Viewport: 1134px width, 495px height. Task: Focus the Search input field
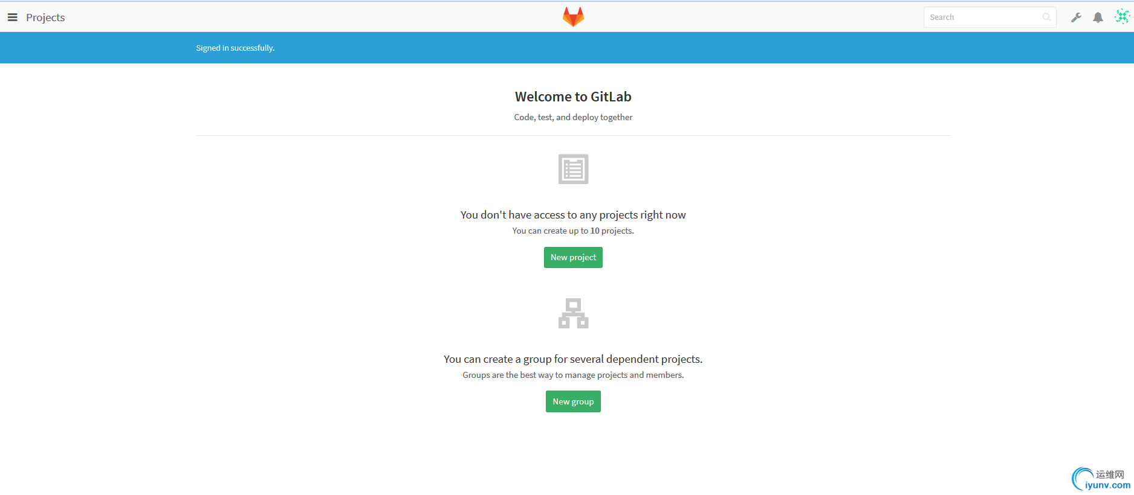pos(990,18)
